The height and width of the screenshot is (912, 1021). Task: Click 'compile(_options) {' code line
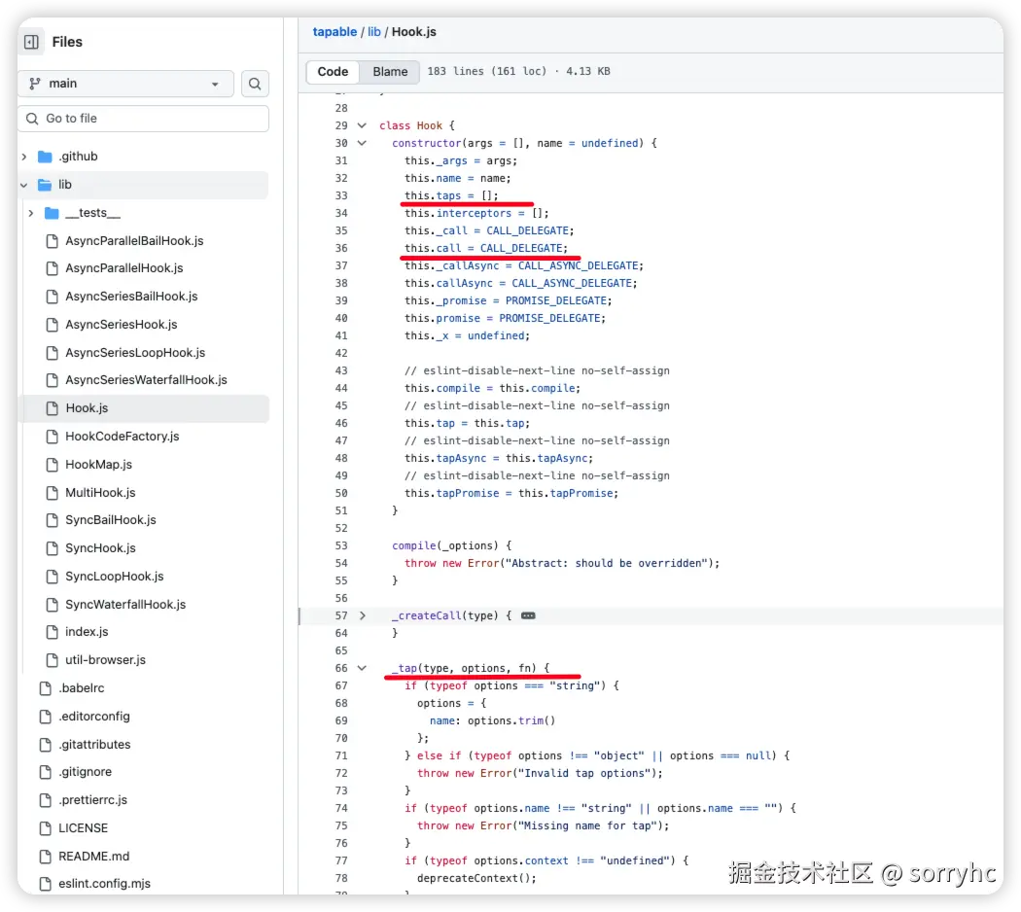click(x=452, y=546)
